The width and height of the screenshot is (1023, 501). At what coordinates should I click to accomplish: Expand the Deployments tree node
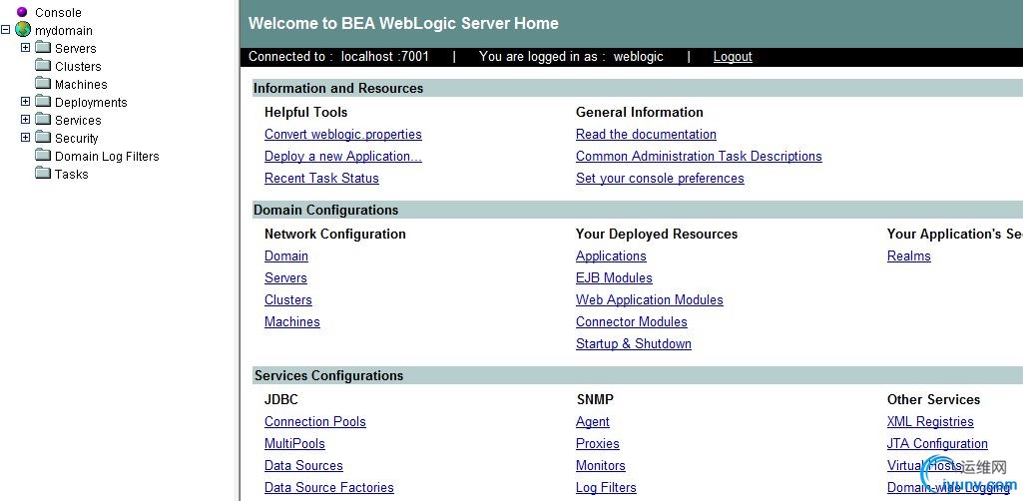(25, 101)
